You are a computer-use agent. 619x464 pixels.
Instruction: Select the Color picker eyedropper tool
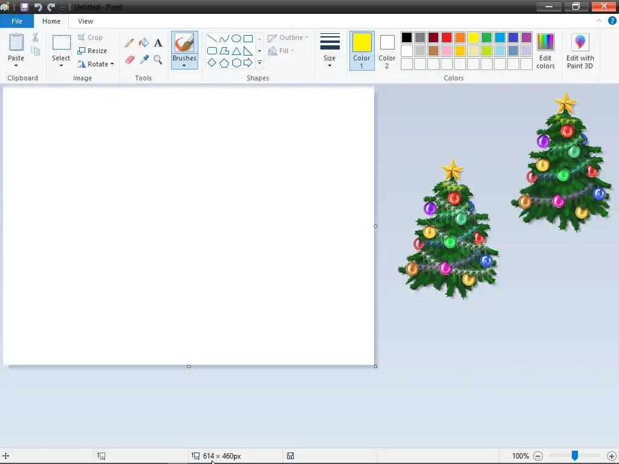click(x=144, y=60)
